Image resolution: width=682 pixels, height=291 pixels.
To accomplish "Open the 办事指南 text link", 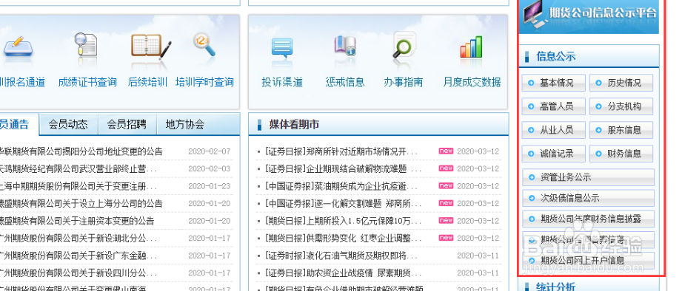I will coord(403,82).
